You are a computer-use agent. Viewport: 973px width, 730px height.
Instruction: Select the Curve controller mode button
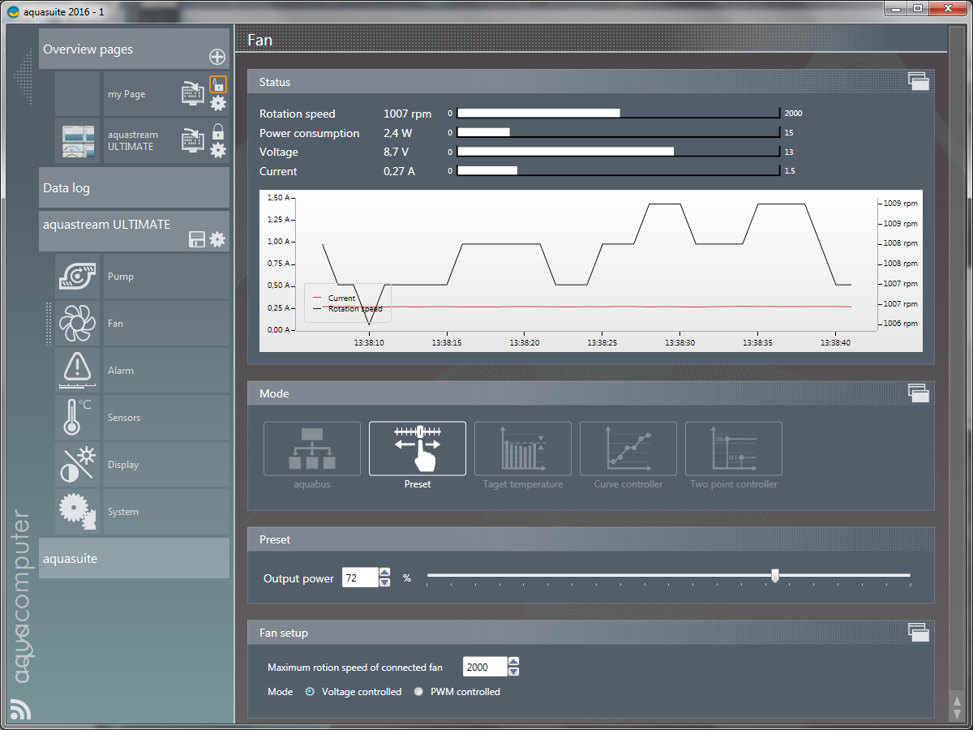click(628, 449)
